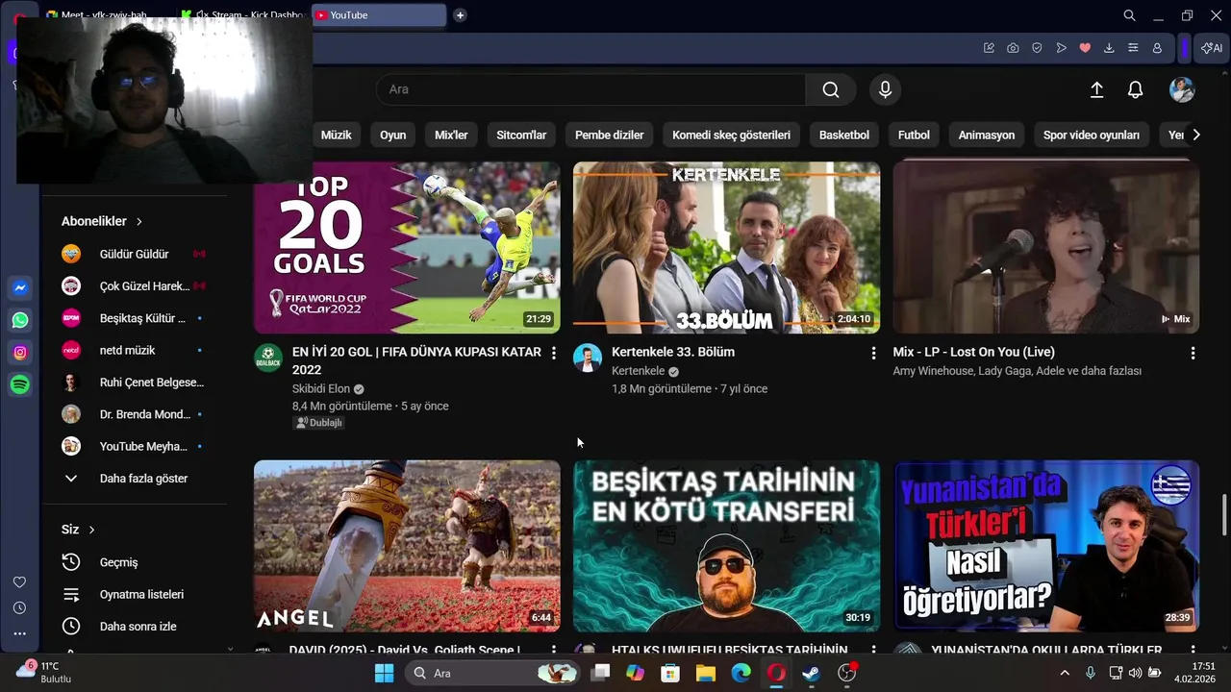Open Opera sidebar bookmarks heart icon
Screen dimensions: 1231x692
pos(19,582)
